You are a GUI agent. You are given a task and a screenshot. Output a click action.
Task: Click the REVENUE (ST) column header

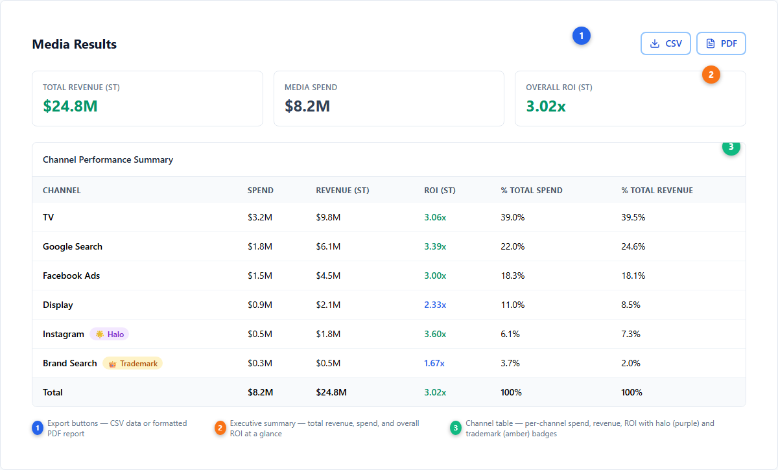click(342, 191)
